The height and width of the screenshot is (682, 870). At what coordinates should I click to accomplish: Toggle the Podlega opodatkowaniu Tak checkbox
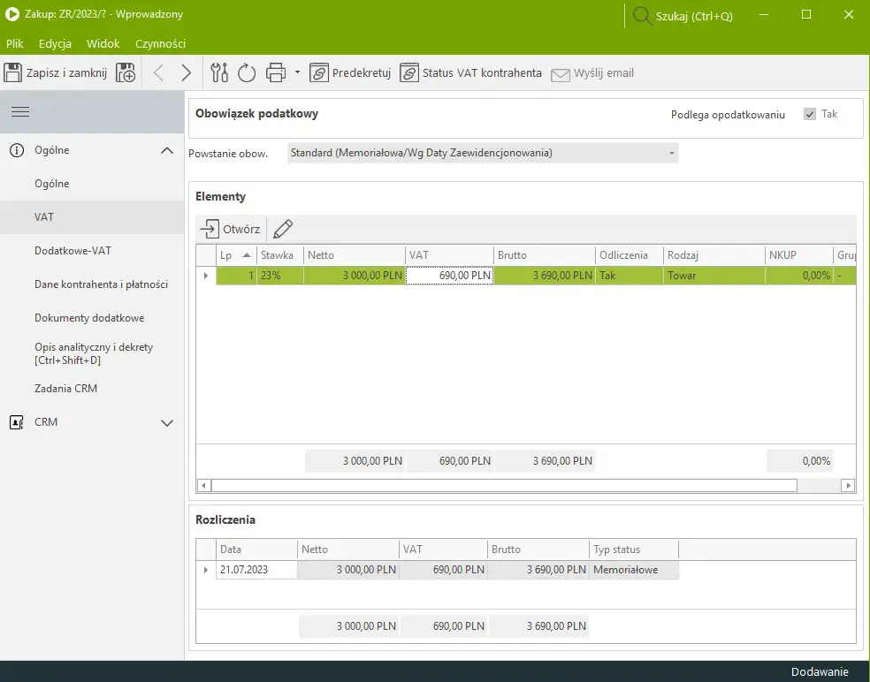click(x=810, y=115)
